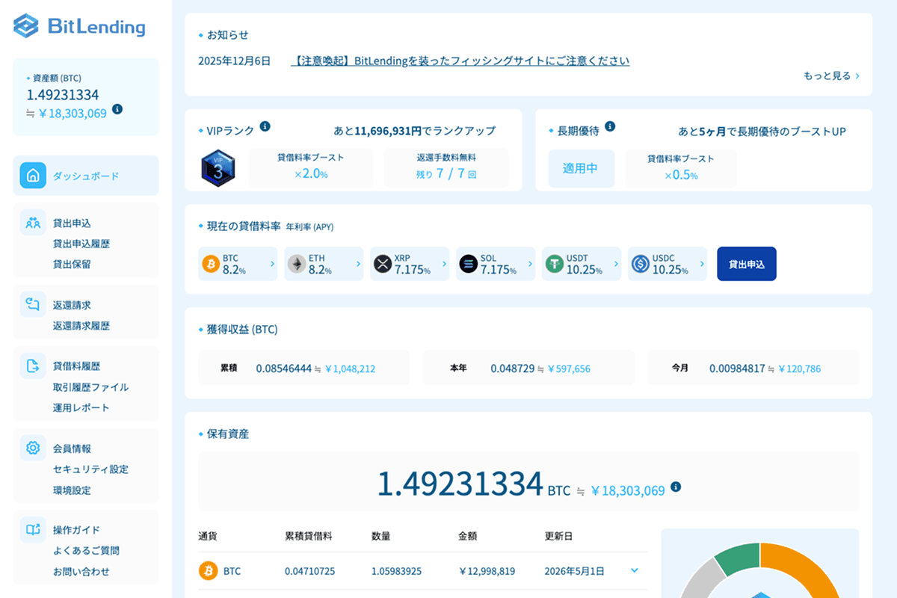This screenshot has height=598, width=897.
Task: Open 運用レポート menu item
Action: (81, 407)
